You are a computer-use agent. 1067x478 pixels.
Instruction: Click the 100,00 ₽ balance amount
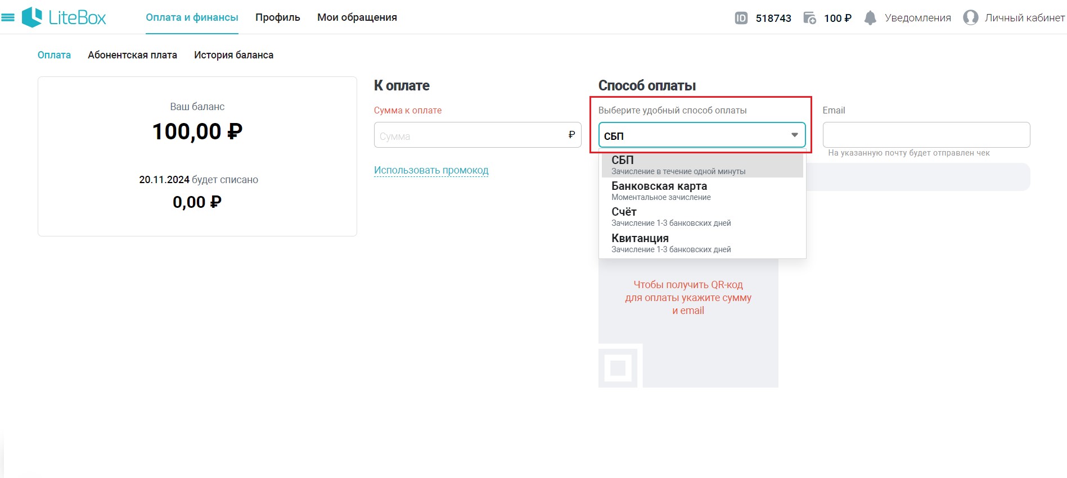click(197, 131)
